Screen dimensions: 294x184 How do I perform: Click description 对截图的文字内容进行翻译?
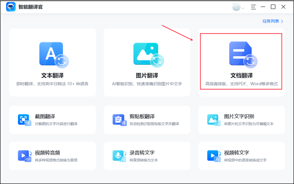click(x=56, y=124)
